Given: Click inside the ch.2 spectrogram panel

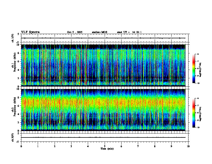Looking at the screenshot, I should (x=103, y=110).
